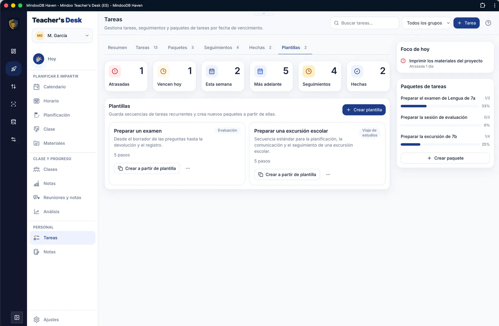Focus the Buscar tareas search field
499x326 pixels.
click(365, 23)
